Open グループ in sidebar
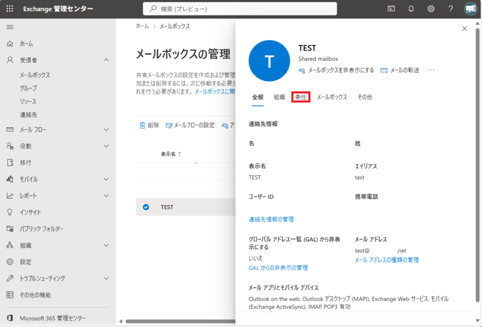This screenshot has height=327, width=482. (28, 88)
